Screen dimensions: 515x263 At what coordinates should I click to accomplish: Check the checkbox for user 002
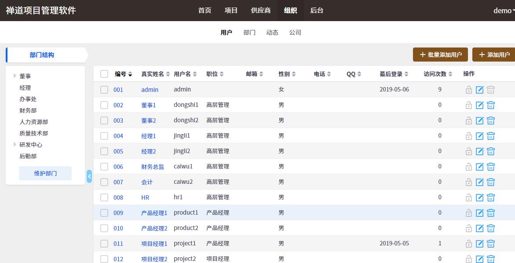104,105
